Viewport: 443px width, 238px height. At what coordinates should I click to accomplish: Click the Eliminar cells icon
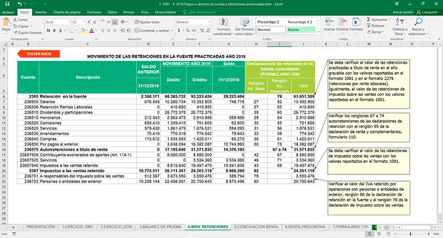(343, 22)
